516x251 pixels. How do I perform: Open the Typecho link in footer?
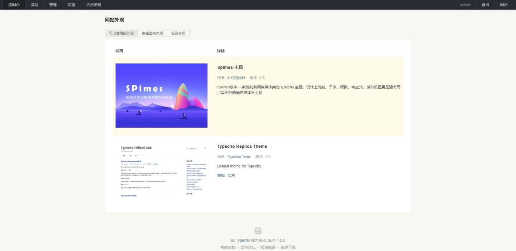[243, 240]
